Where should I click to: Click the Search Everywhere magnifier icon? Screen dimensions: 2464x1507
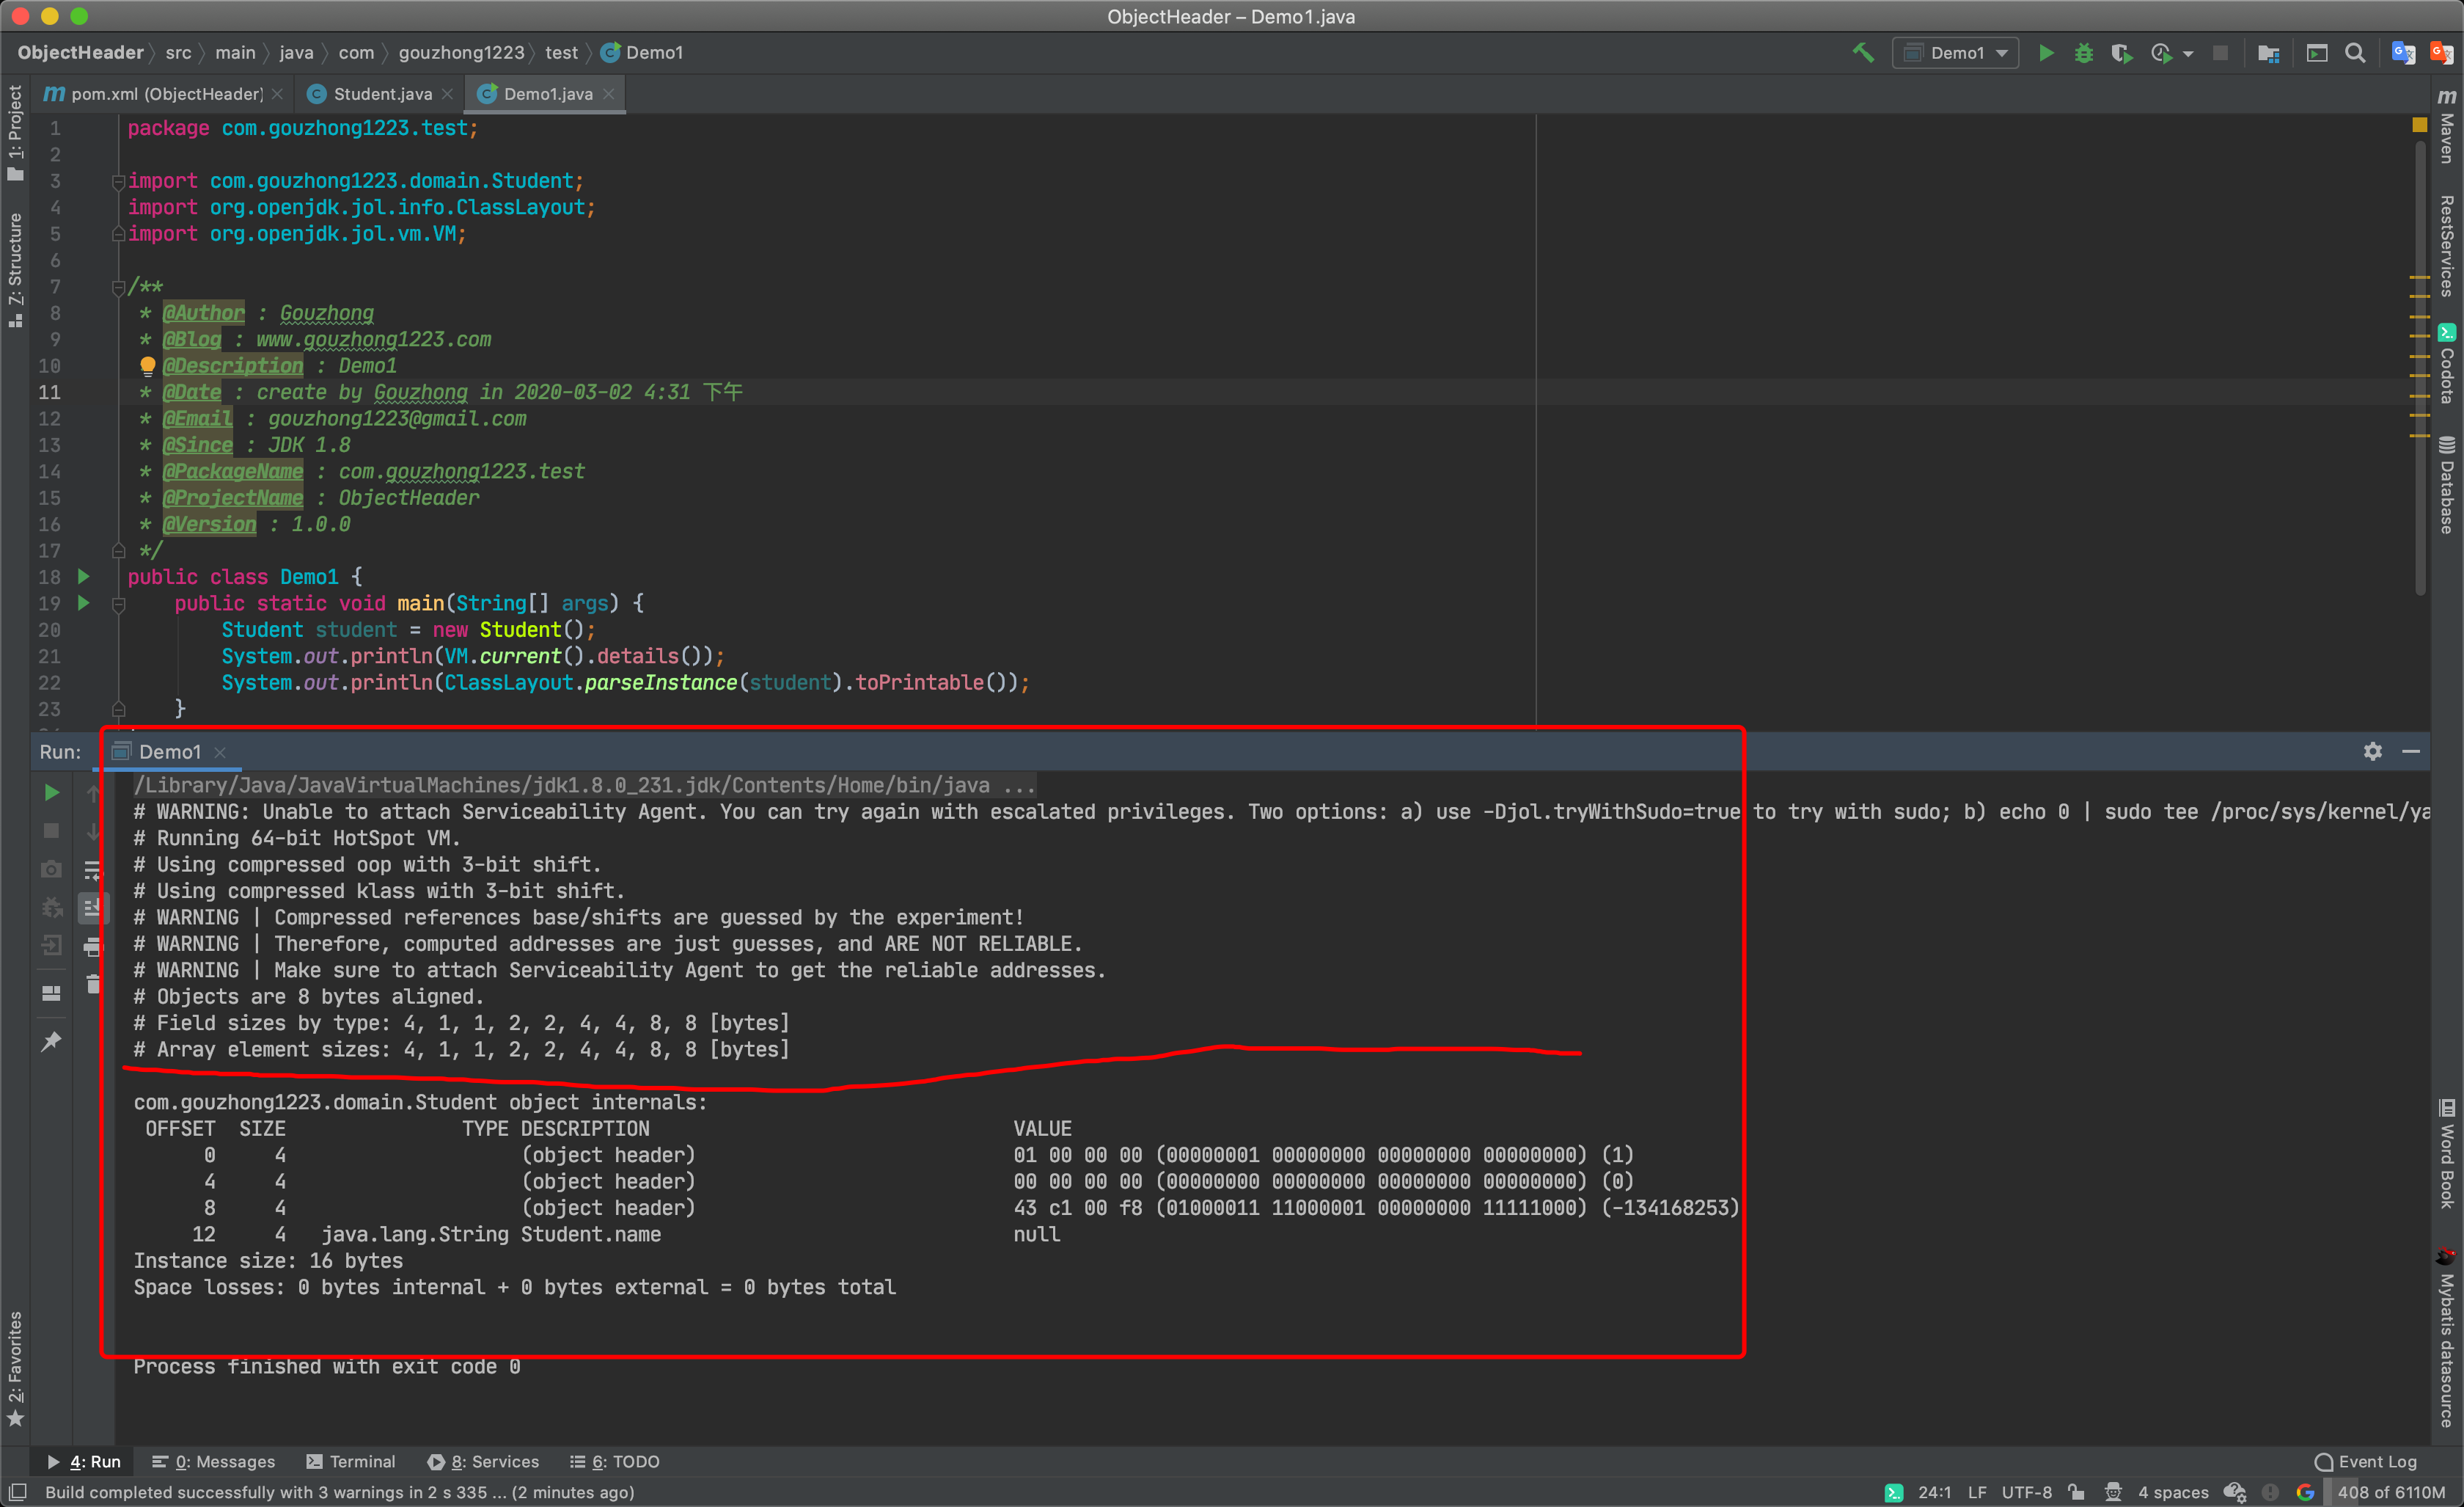pyautogui.click(x=2355, y=53)
